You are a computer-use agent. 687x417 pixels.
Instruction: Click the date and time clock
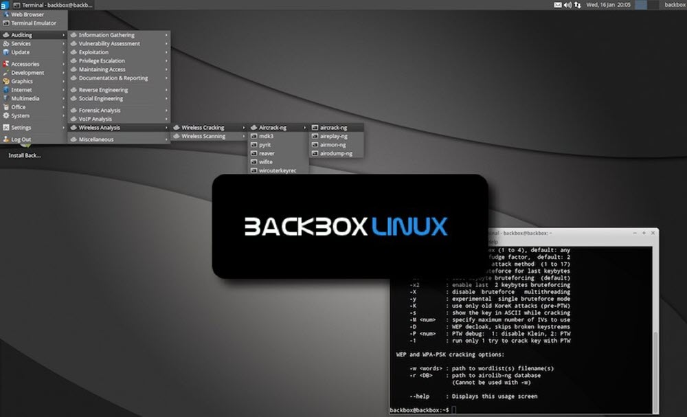click(608, 5)
